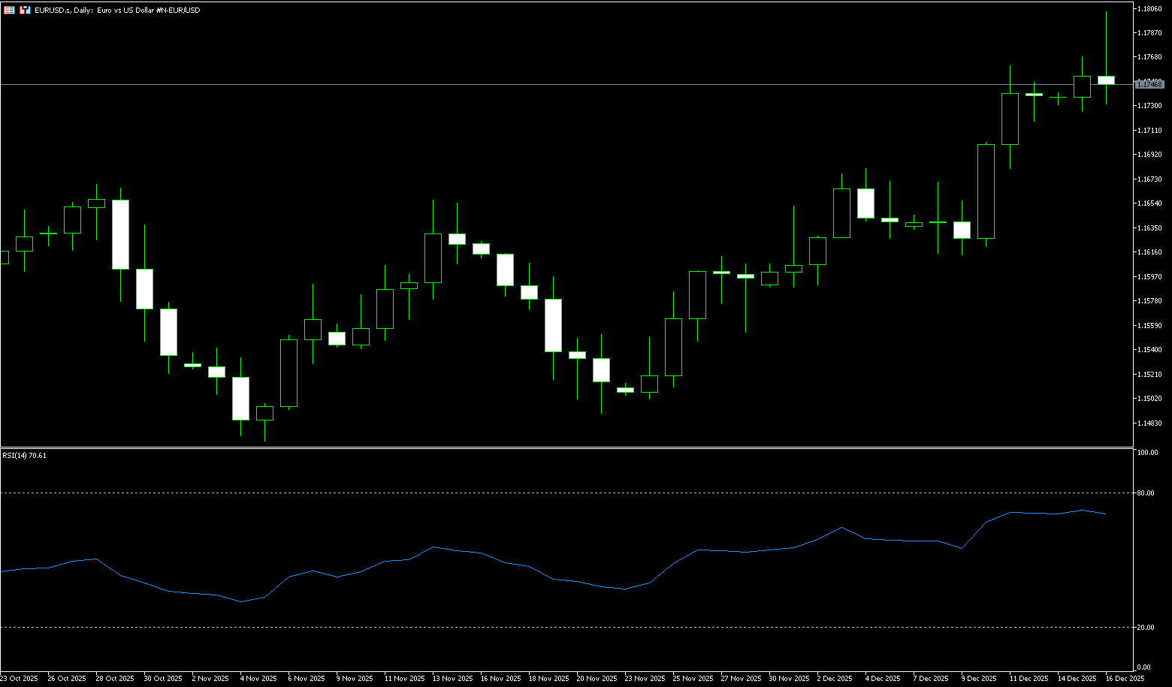Click the 1.14830 price on the scale

coord(1150,423)
